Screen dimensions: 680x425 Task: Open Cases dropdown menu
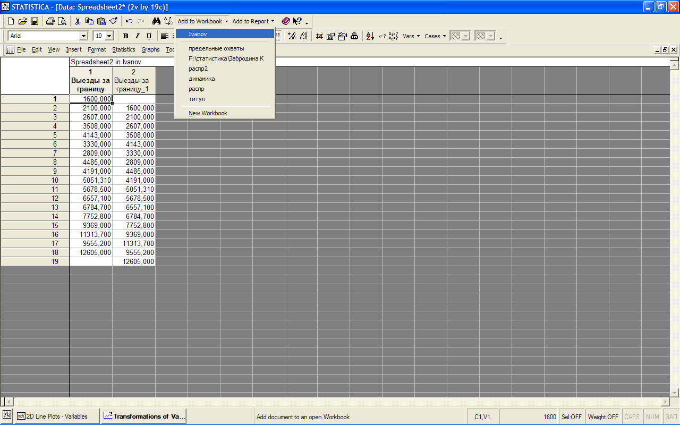tap(435, 36)
